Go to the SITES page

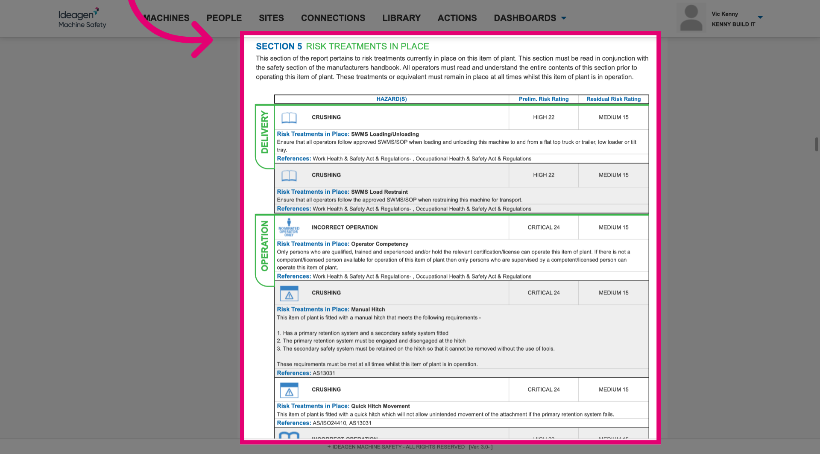point(271,18)
